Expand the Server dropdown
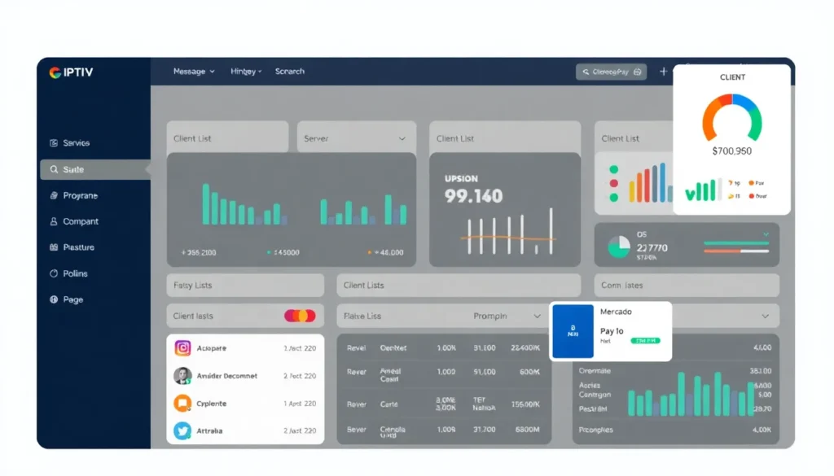The width and height of the screenshot is (834, 476). (402, 139)
